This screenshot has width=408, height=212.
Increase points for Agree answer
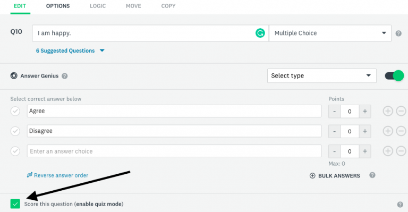(x=365, y=112)
